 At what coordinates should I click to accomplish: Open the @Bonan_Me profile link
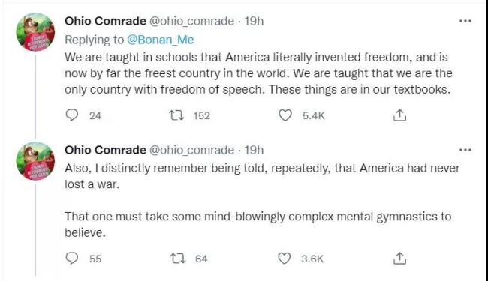click(x=160, y=40)
